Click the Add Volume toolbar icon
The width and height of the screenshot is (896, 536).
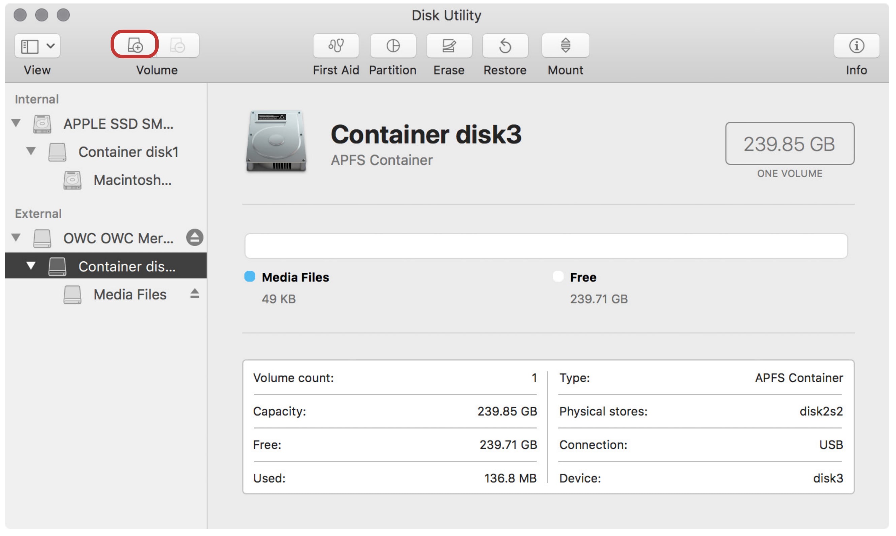(135, 46)
